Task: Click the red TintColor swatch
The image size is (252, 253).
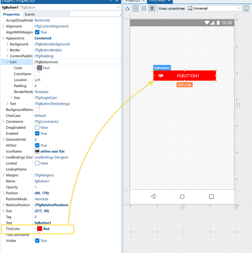Action: click(x=39, y=229)
